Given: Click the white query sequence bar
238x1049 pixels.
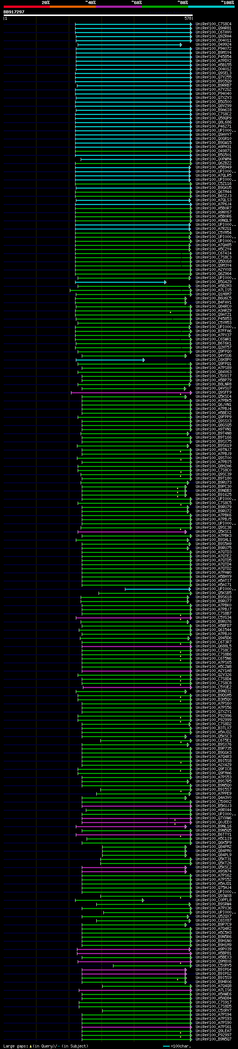Looking at the screenshot, I should 98,16.
